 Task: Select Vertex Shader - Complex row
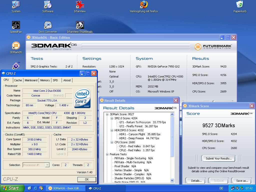click(x=133, y=174)
